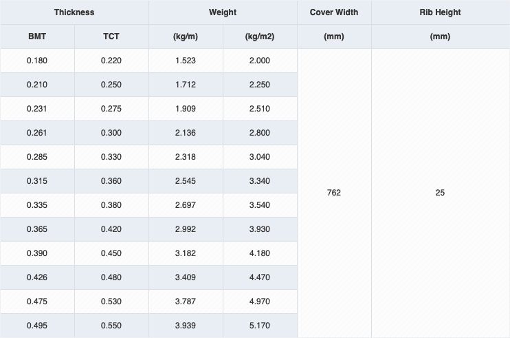Select TCT value 0.360
510x338 pixels.
point(111,181)
